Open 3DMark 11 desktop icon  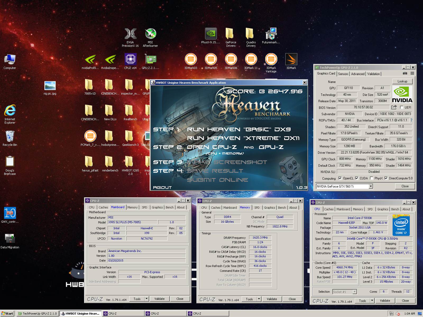(251, 61)
